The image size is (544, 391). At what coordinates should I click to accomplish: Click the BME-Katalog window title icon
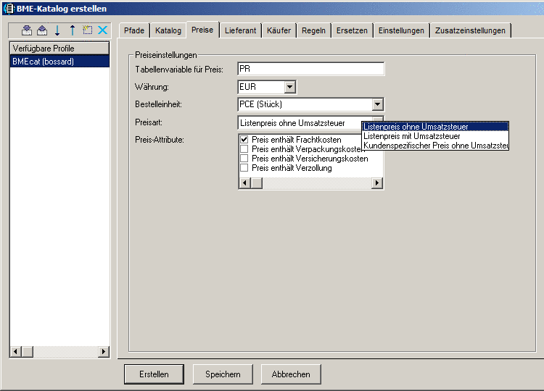[x=9, y=8]
